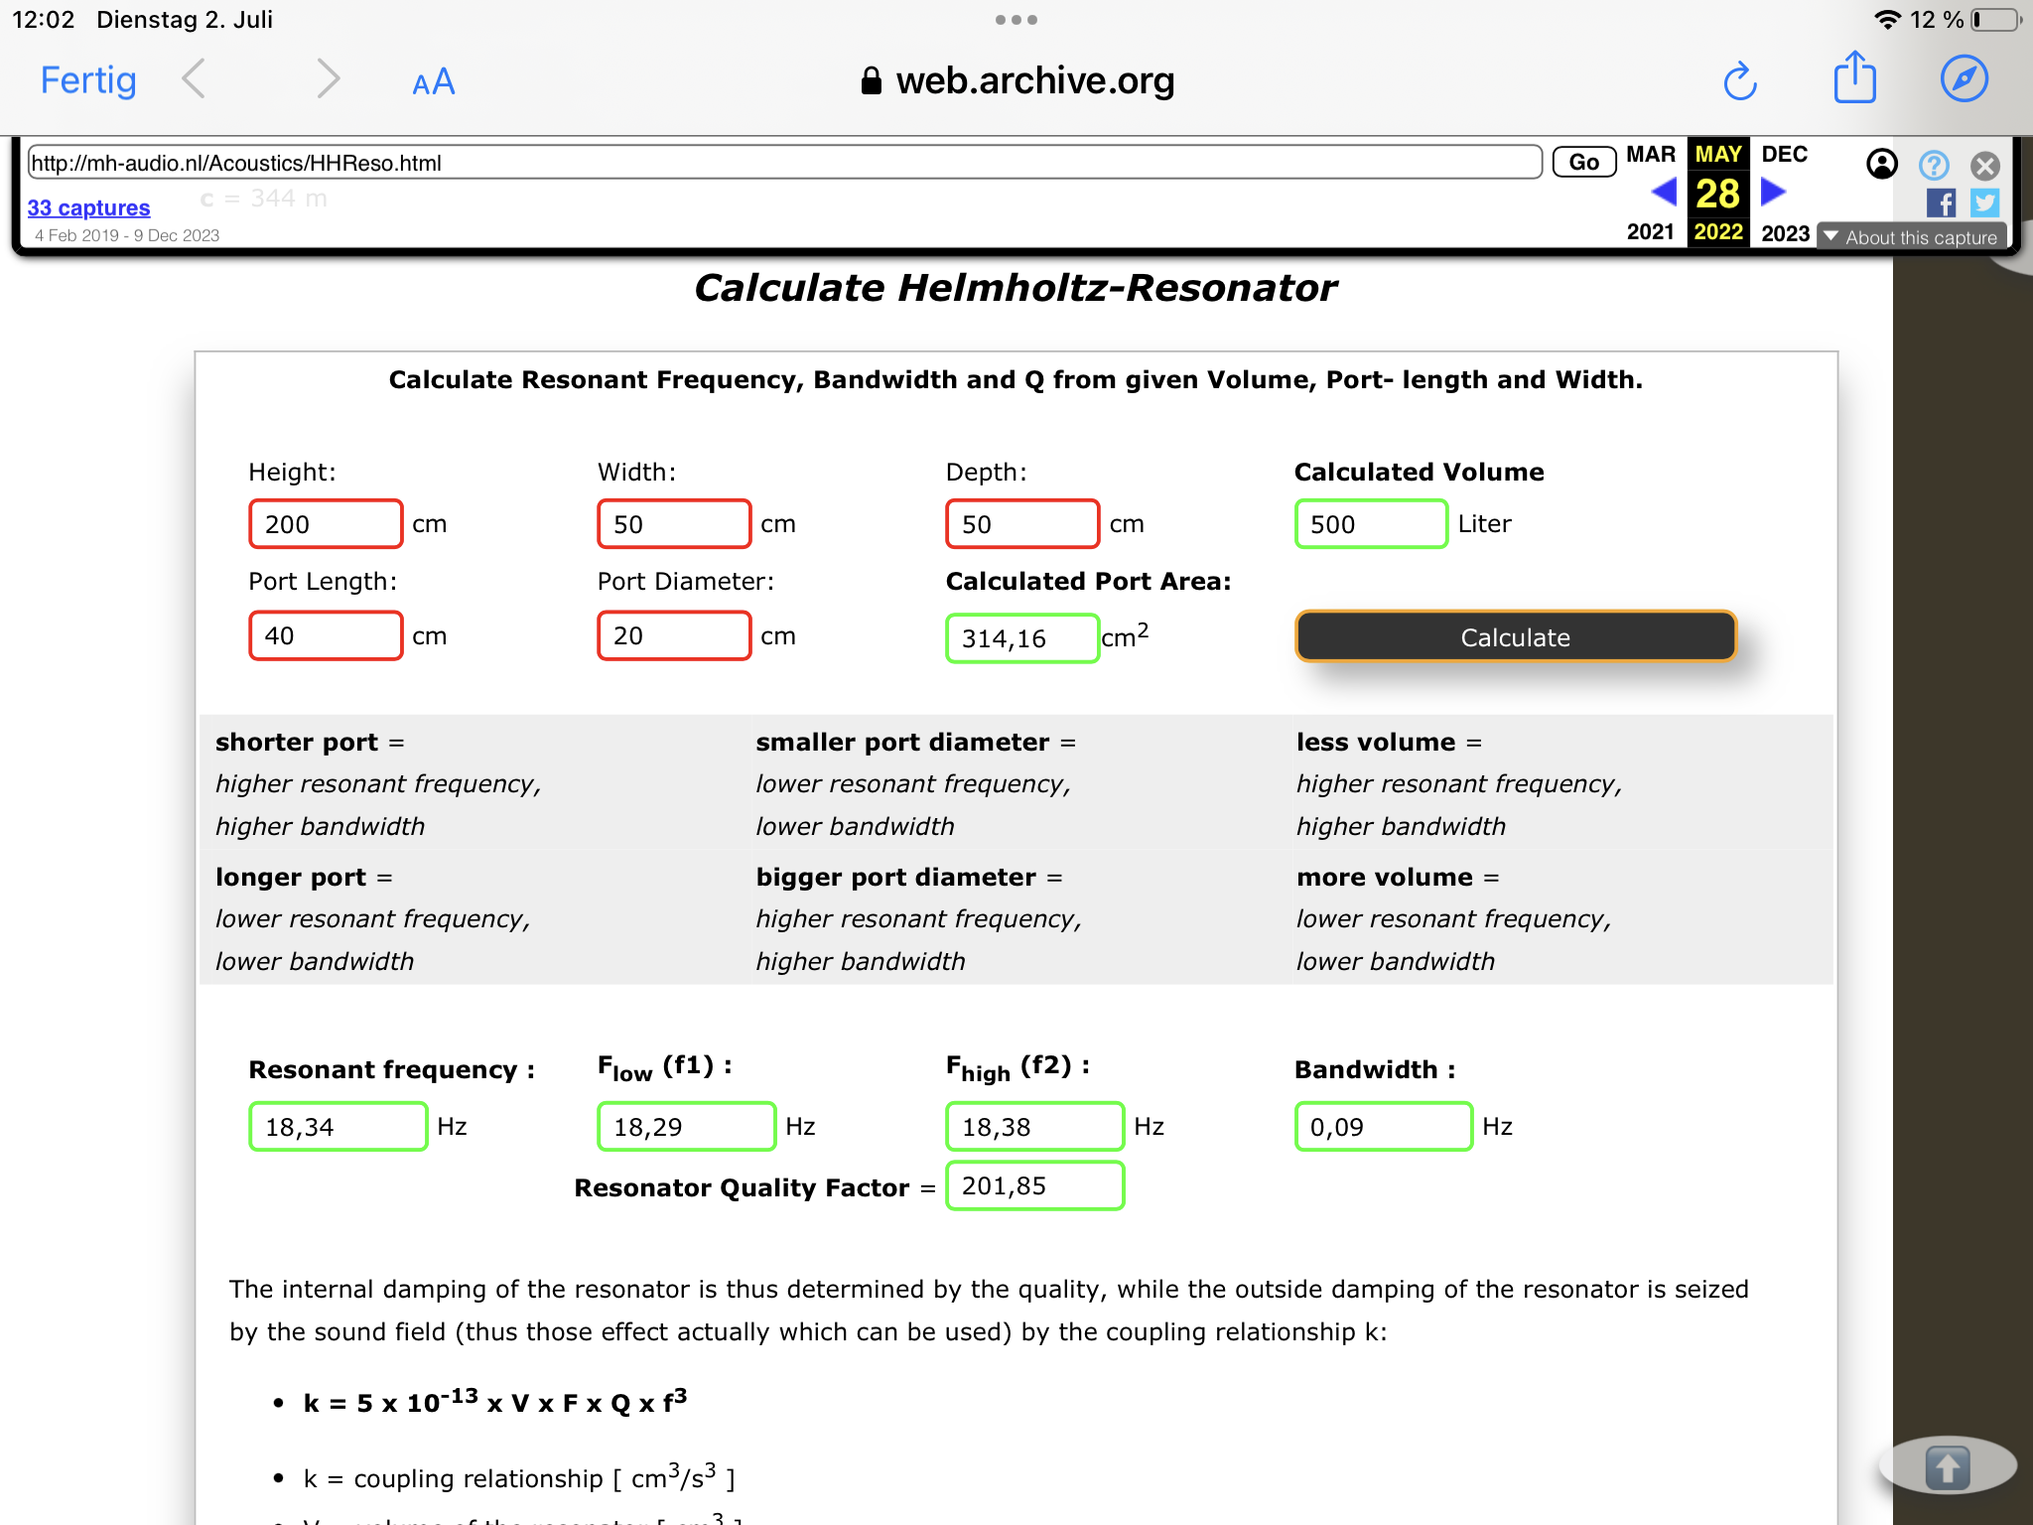
Task: Open page in Safari compass icon
Action: [1965, 79]
